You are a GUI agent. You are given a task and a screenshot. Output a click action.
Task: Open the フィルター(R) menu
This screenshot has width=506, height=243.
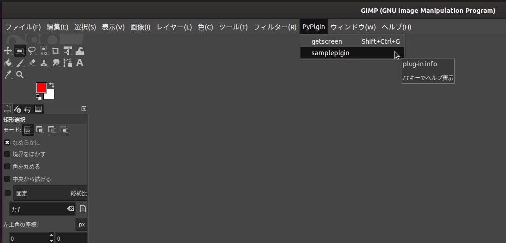pyautogui.click(x=275, y=27)
